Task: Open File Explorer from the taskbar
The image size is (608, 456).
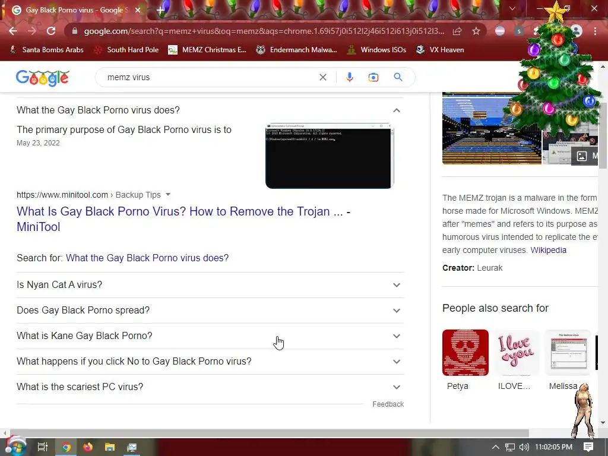Action: point(110,447)
